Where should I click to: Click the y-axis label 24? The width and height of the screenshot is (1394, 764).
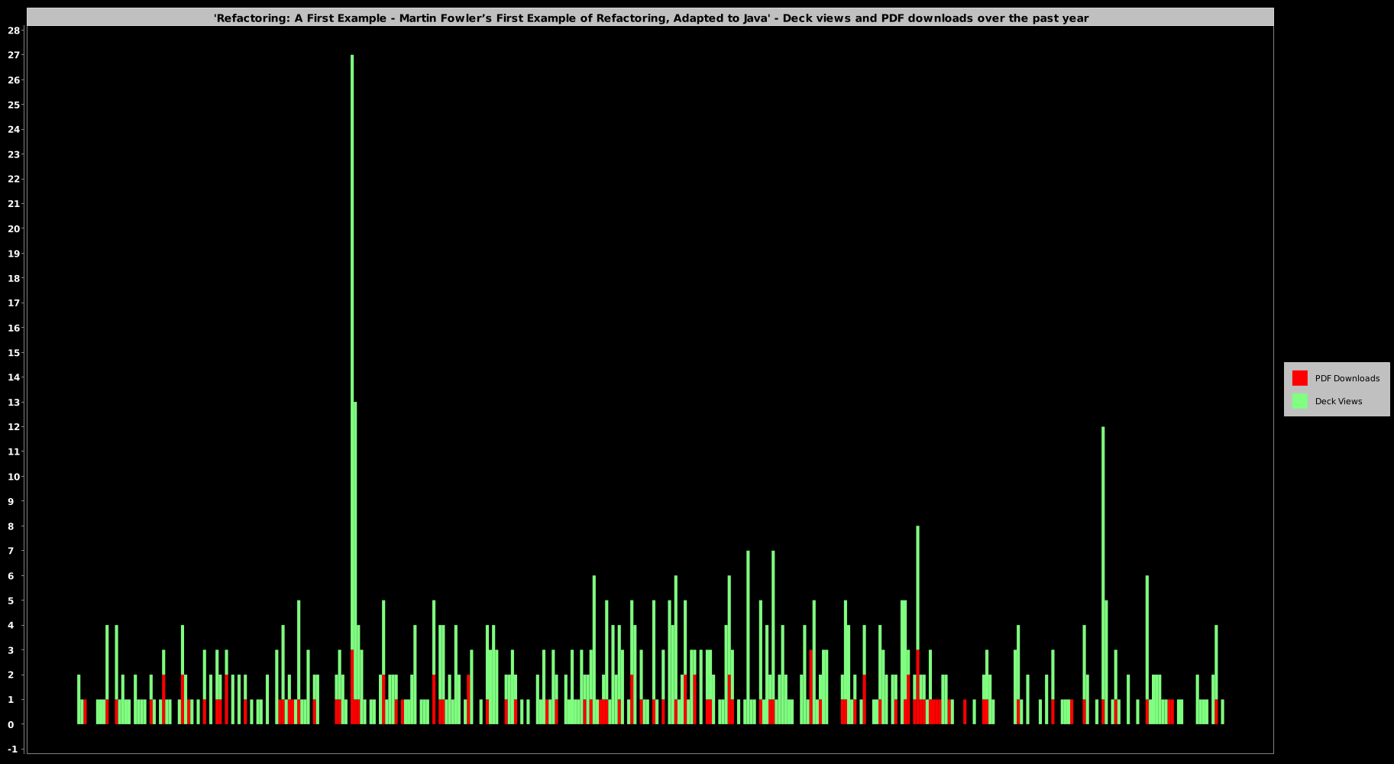click(x=14, y=129)
